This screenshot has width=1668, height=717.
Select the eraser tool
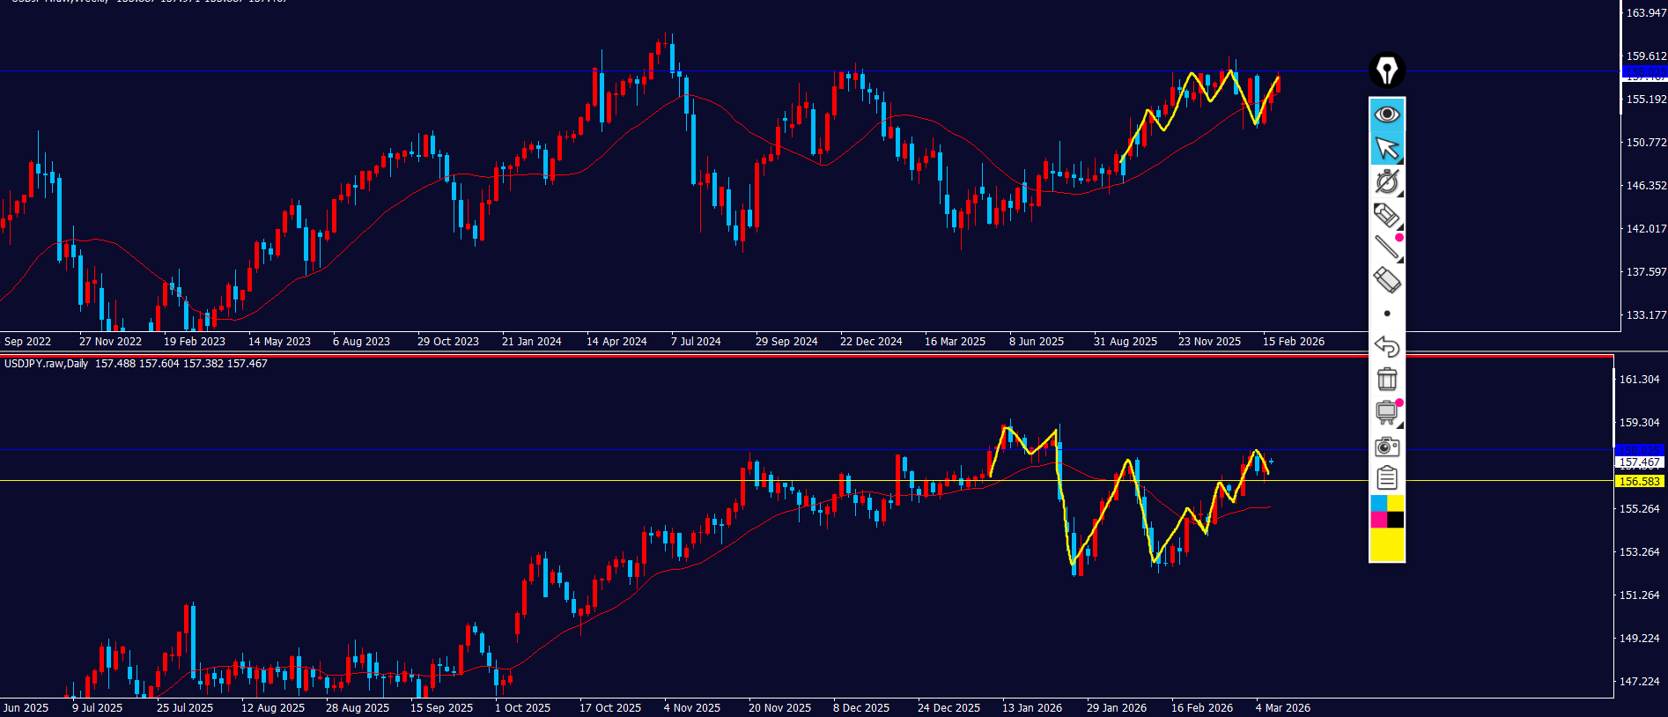pyautogui.click(x=1386, y=281)
